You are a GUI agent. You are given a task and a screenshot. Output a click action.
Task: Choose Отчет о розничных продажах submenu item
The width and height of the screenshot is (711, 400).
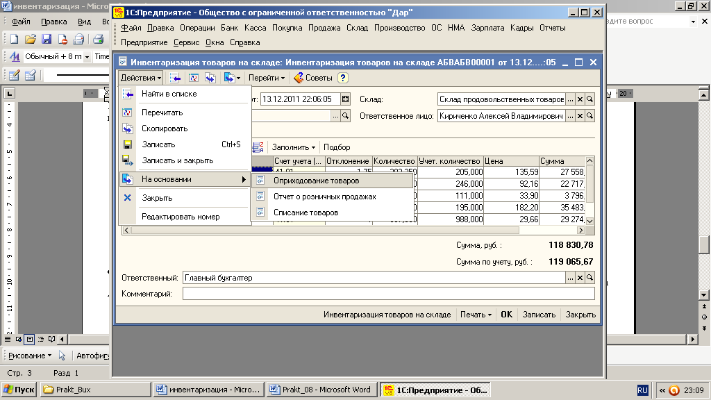click(333, 197)
